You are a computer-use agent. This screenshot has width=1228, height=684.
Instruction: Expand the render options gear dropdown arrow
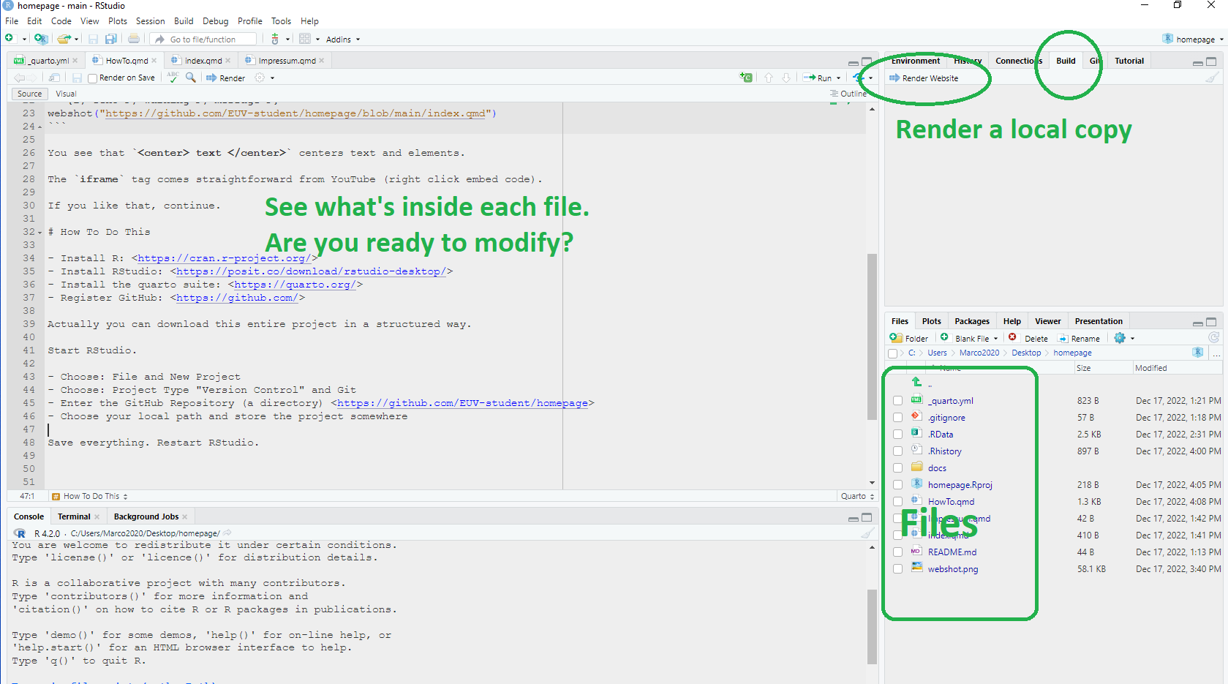(273, 78)
